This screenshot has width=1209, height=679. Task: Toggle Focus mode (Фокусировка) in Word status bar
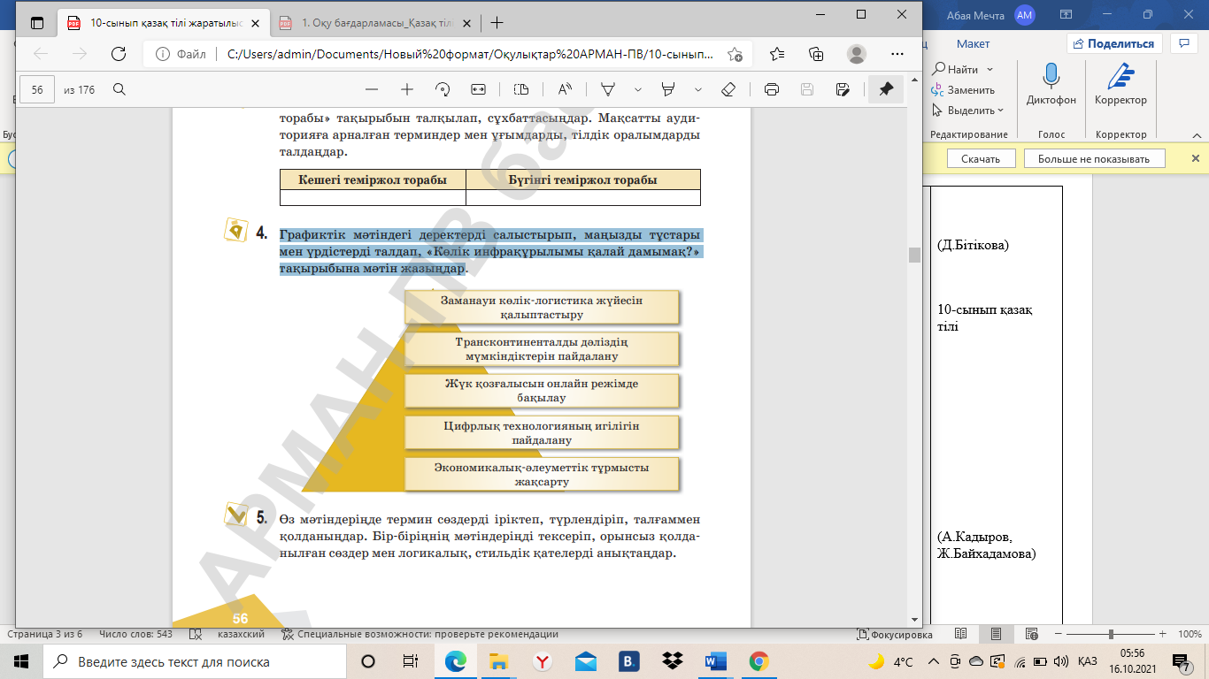pos(895,634)
